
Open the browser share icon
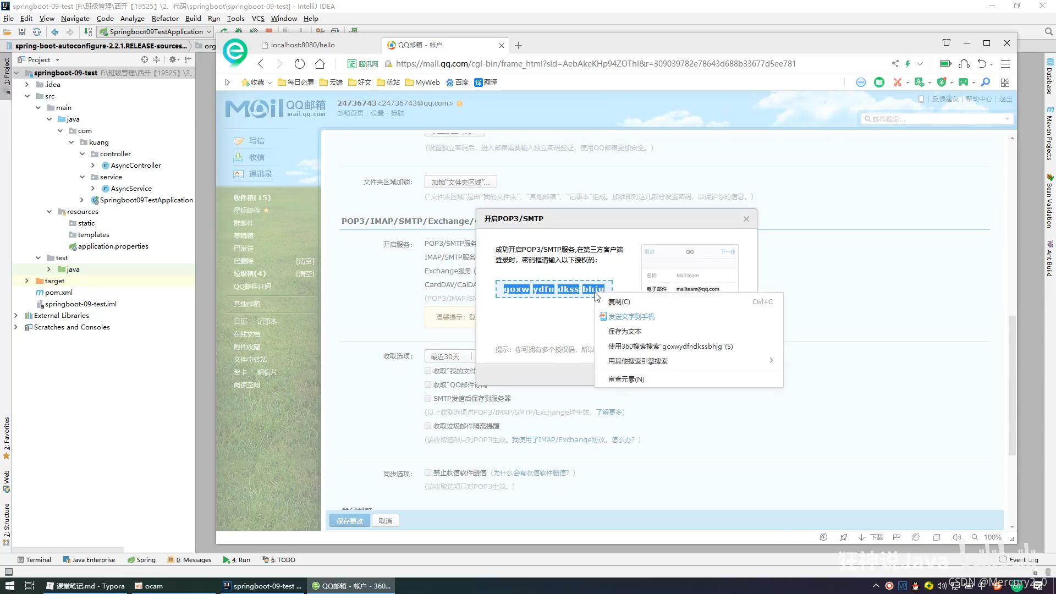pyautogui.click(x=895, y=64)
